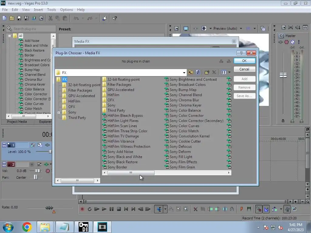Expand the Sony folder in the tree
311x233 pixels.
click(x=59, y=113)
